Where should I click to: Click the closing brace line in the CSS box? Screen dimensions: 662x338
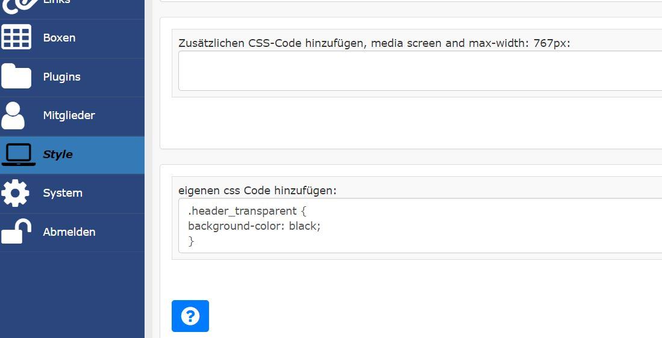tap(192, 241)
